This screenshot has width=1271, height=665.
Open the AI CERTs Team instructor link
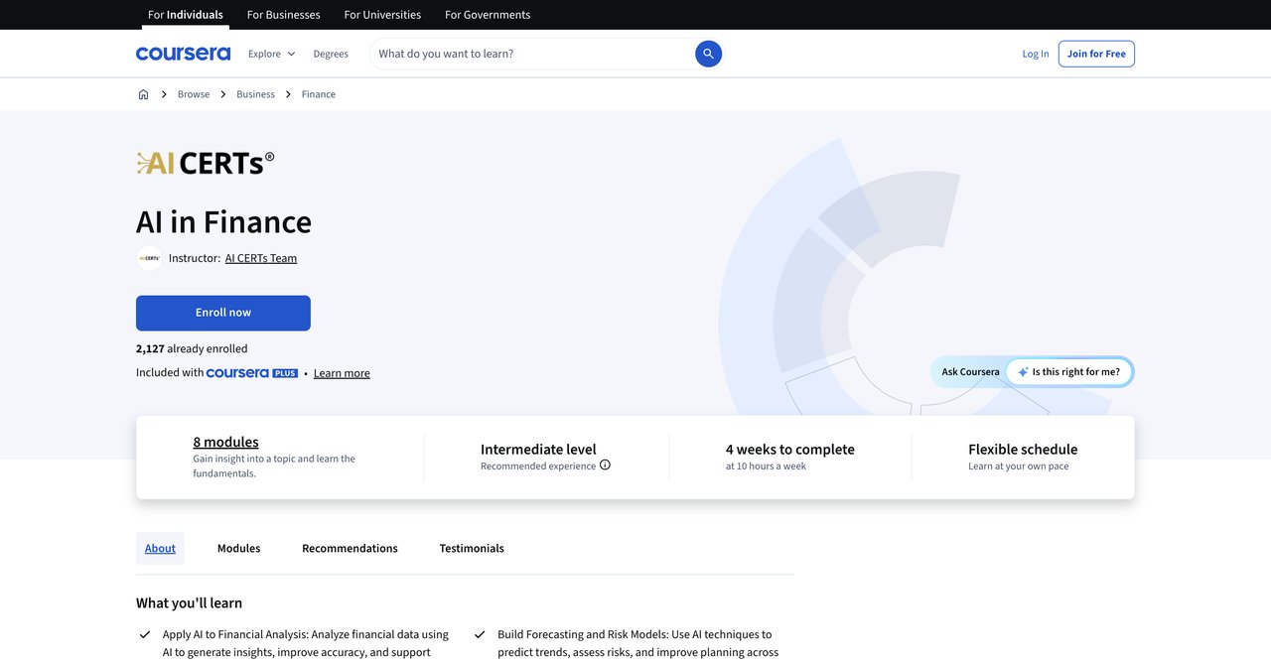tap(261, 258)
